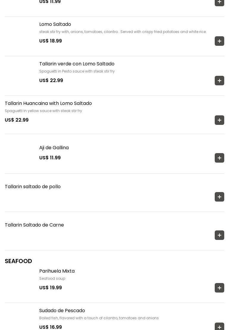Select Tallarin Saltado de Carne title
This screenshot has width=229, height=330.
[34, 225]
